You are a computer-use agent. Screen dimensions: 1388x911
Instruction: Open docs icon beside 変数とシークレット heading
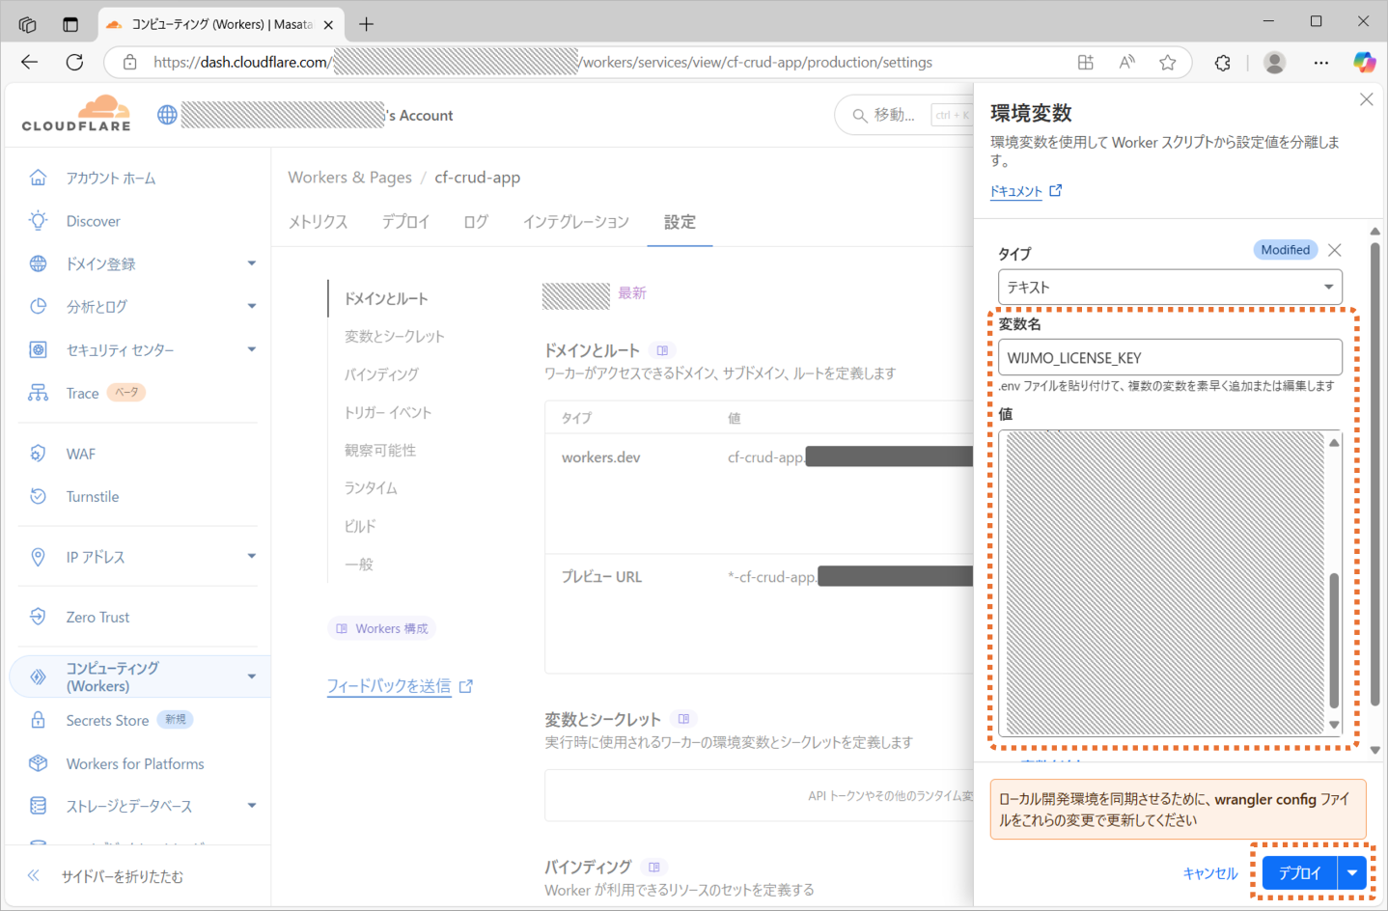[683, 719]
